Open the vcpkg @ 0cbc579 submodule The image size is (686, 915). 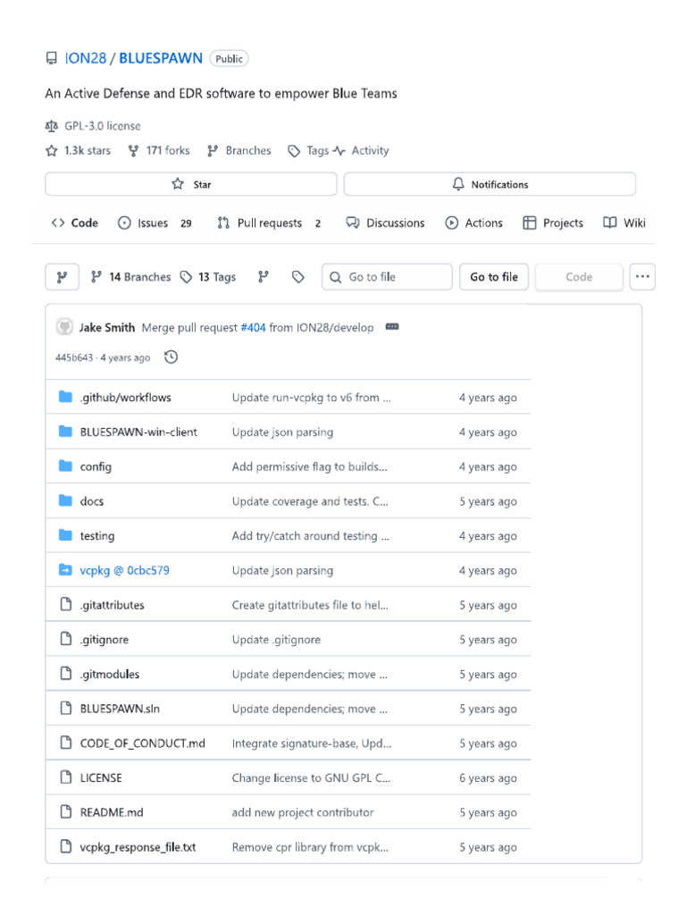[125, 570]
